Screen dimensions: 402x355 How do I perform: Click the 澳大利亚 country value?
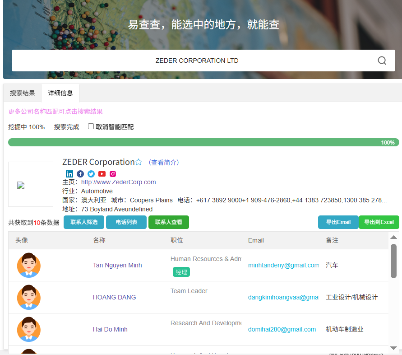[x=93, y=200]
